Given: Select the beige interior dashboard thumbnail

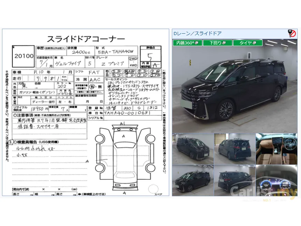Looking at the screenshot, I should tap(276, 149).
